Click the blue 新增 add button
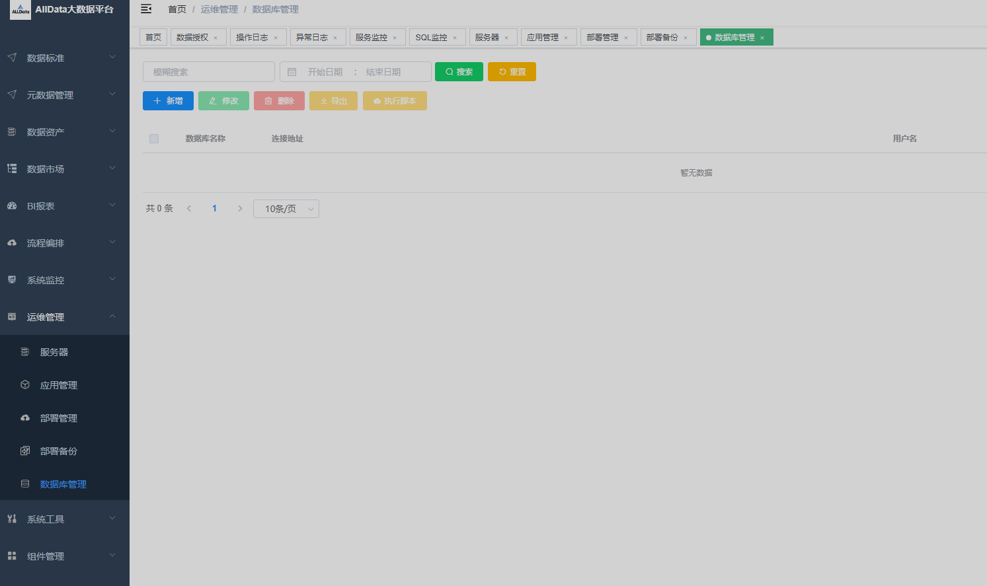The image size is (987, 586). coord(168,101)
